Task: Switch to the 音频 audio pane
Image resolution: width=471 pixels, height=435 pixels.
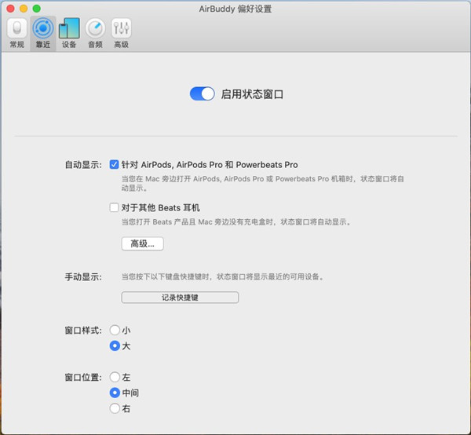Action: click(x=95, y=33)
